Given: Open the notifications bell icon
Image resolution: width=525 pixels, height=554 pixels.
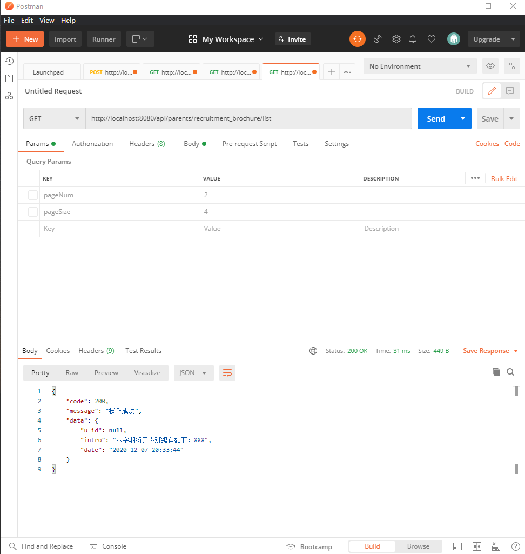Looking at the screenshot, I should (x=412, y=39).
